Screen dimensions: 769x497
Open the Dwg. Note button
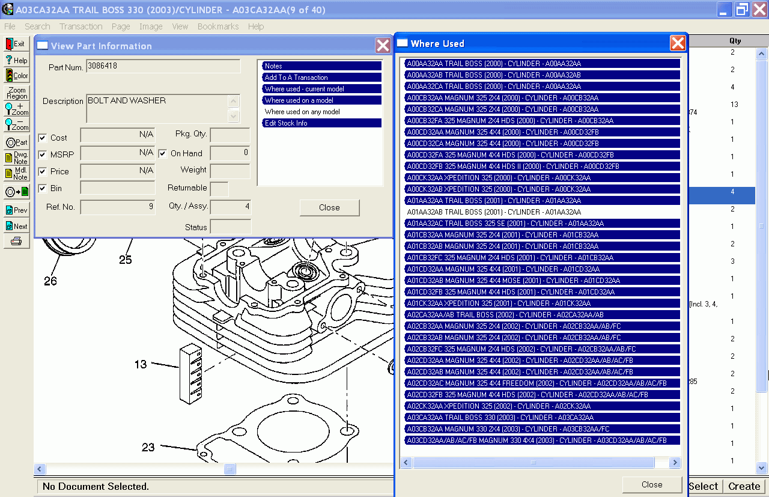point(17,158)
